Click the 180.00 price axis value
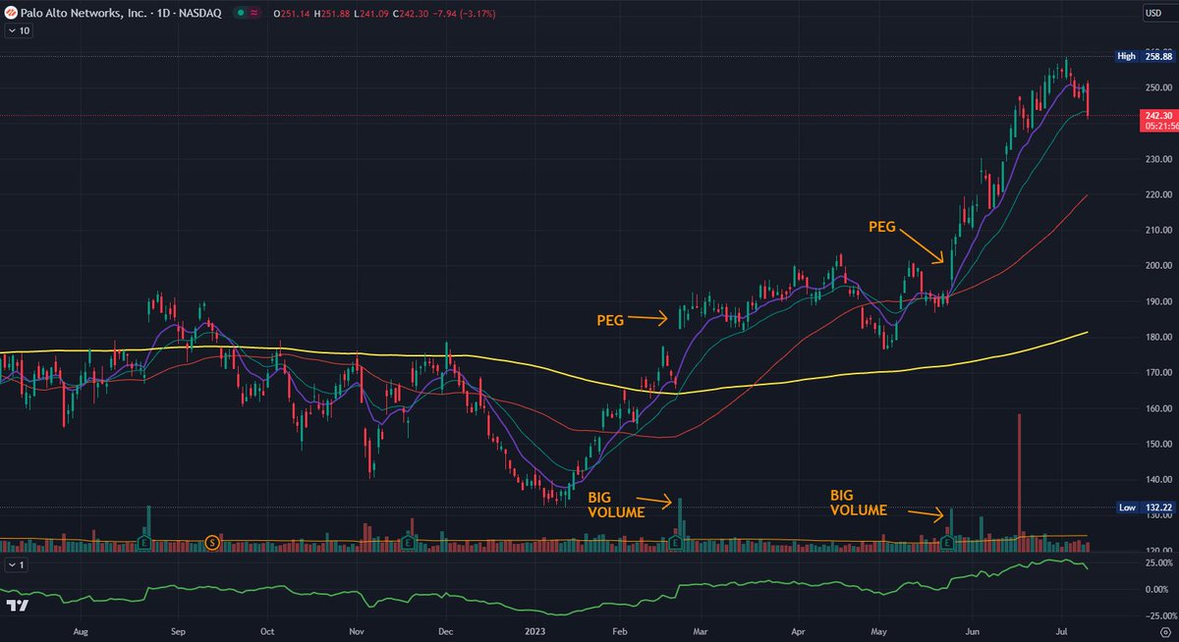1179x642 pixels. pos(1159,338)
